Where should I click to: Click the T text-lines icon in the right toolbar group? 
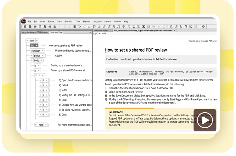(x=186, y=26)
